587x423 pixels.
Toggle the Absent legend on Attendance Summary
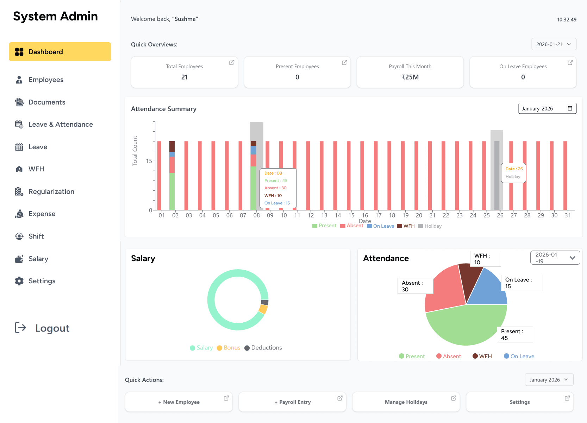[351, 226]
